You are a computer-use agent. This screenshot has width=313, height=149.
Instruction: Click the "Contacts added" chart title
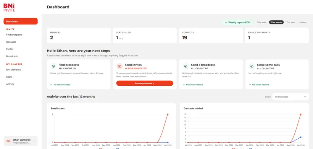[193, 109]
